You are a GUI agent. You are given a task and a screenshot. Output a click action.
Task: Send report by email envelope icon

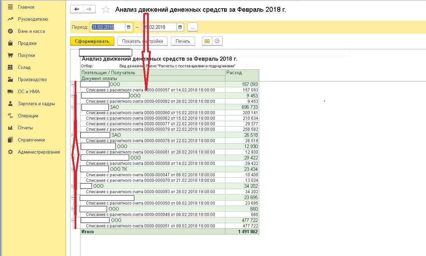click(207, 41)
